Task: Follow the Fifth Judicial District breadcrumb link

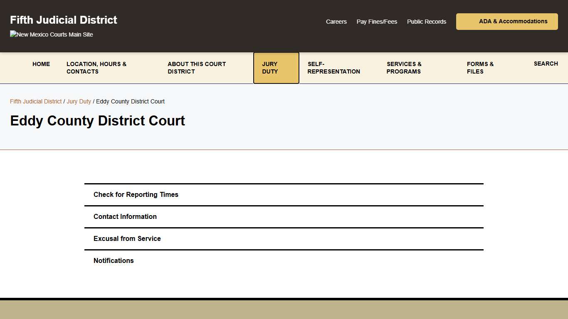Action: tap(35, 101)
